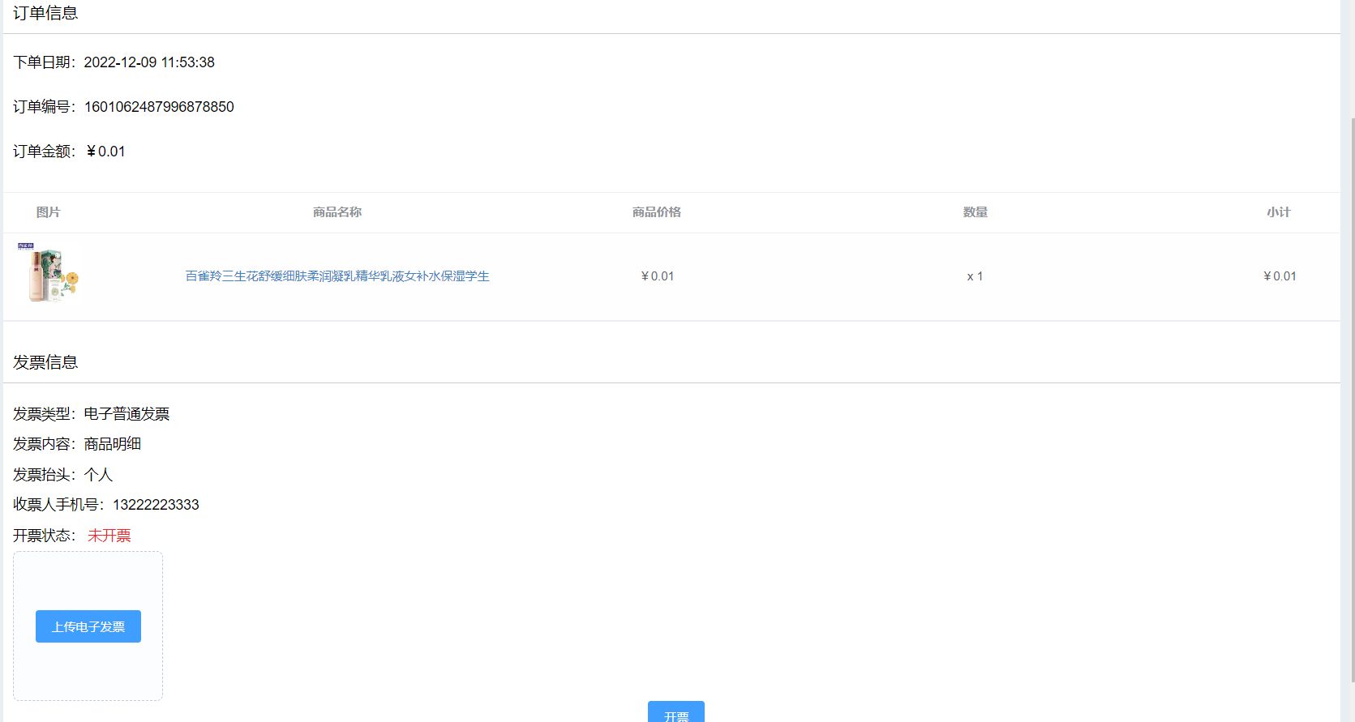Click the order date 2022-12-09 11:53:38
This screenshot has width=1355, height=722.
(149, 62)
